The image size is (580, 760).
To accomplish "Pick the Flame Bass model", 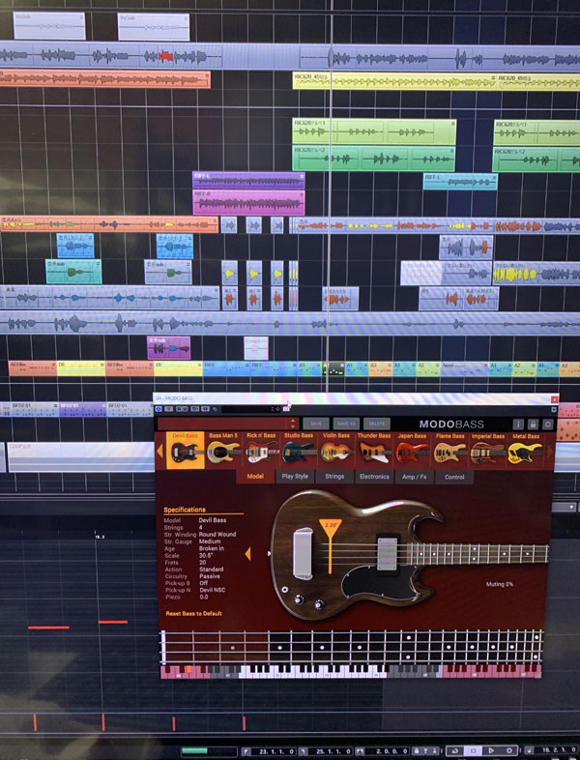I will coord(449,450).
